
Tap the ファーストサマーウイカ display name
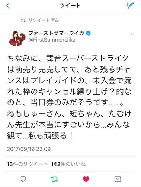coord(57,33)
